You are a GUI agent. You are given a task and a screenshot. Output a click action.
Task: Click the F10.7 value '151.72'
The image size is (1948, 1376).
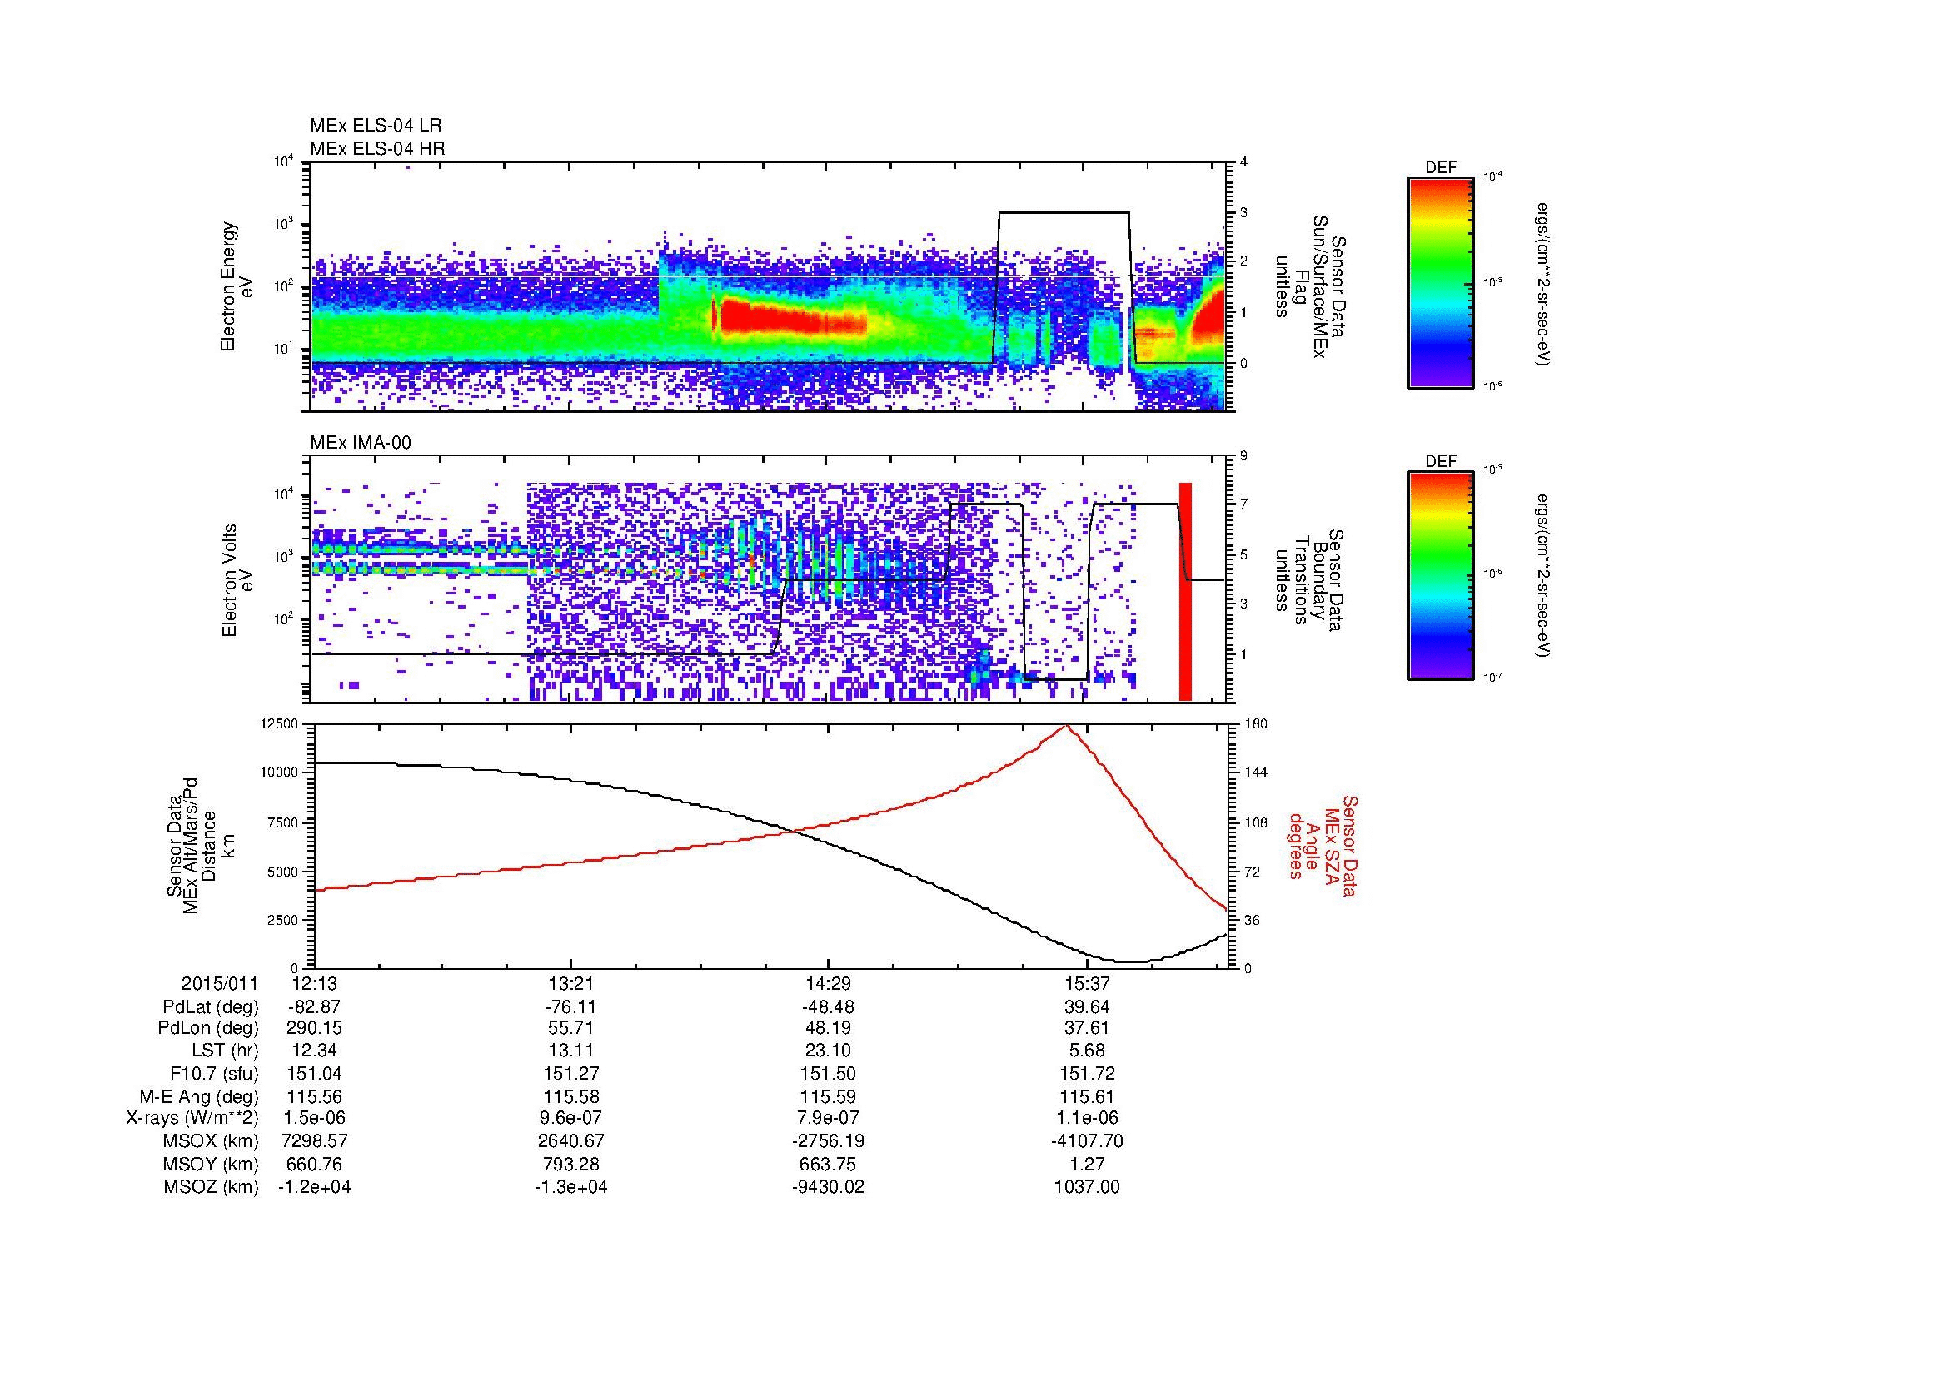pos(1087,1073)
